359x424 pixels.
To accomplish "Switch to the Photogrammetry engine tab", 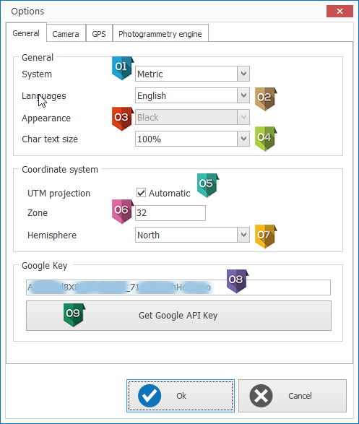I will tap(160, 33).
